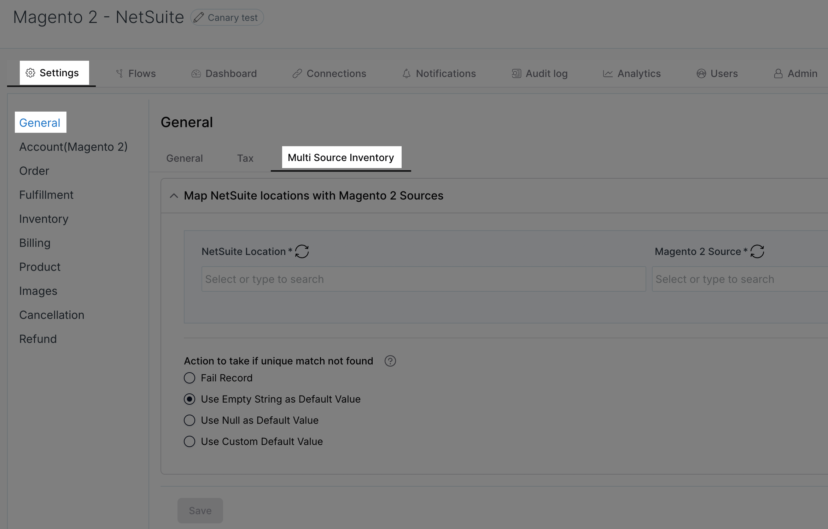Open help for unique match action
Image resolution: width=828 pixels, height=529 pixels.
[390, 361]
